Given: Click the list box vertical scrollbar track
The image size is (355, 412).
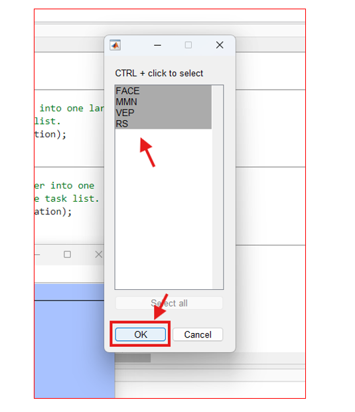Looking at the screenshot, I should point(217,187).
